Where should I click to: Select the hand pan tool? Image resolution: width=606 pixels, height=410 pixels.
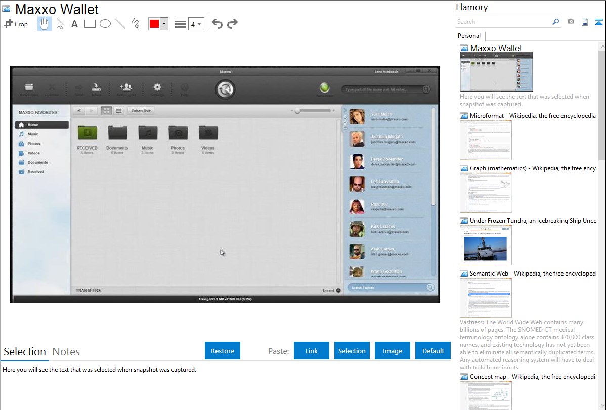44,24
